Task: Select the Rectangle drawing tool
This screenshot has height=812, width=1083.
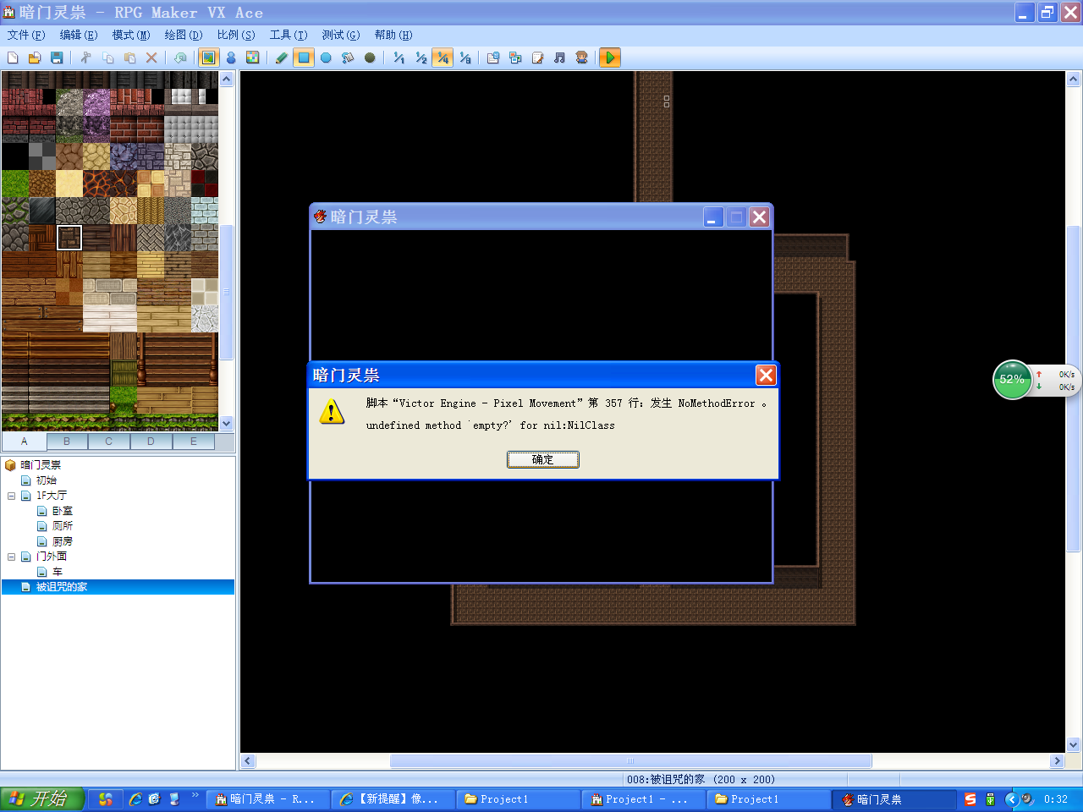Action: click(x=304, y=58)
